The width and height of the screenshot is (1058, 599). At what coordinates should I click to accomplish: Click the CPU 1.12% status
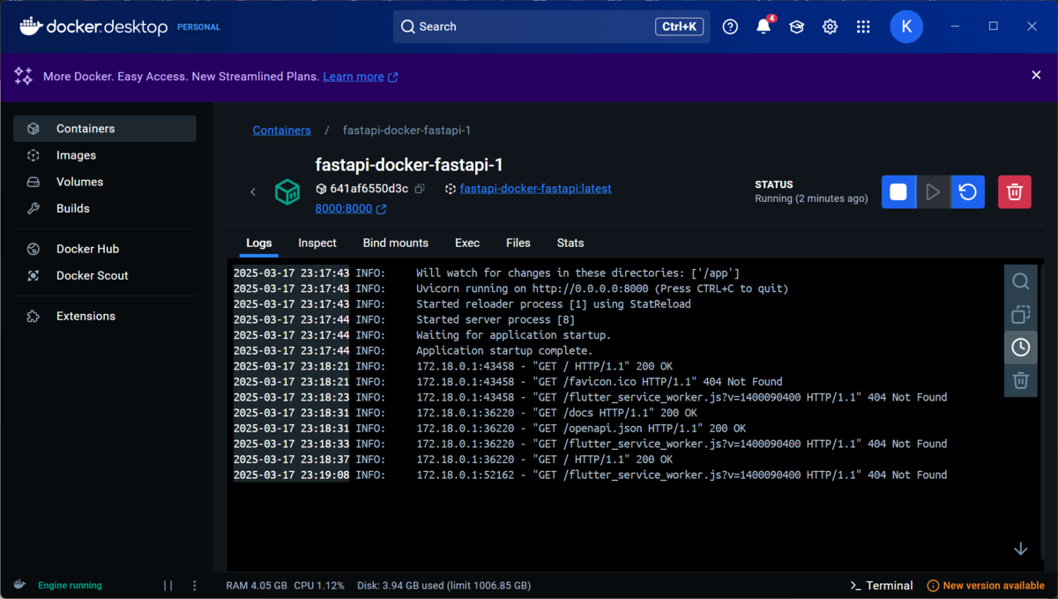point(318,586)
